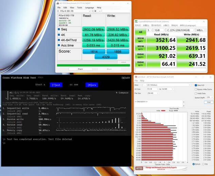This screenshot has height=176, width=215.
Task: Expand 1GiB test size dropdown
Action: 160,30
